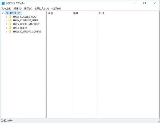This screenshot has width=160, height=123.
Task: Click the コンピューター computer icon in tree
Action: [7, 13]
